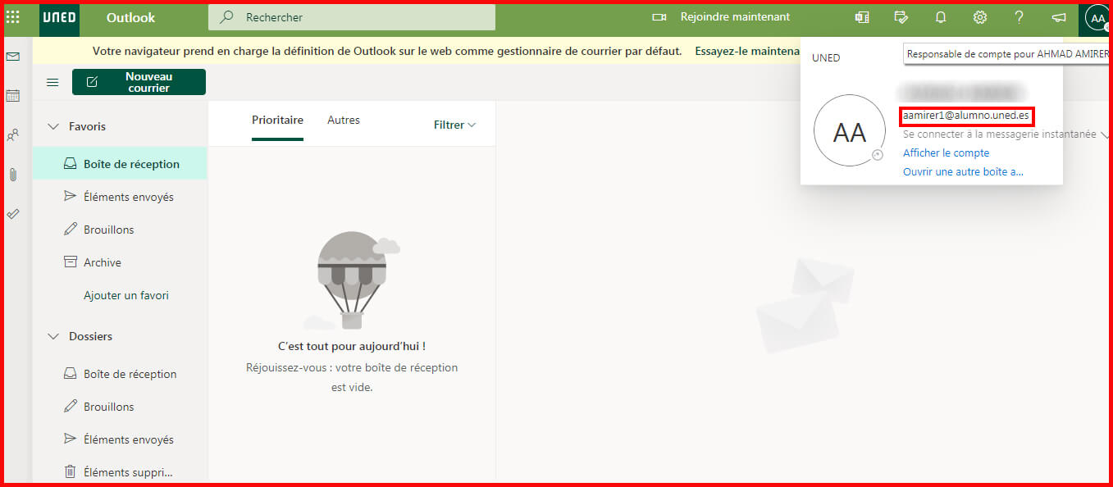
Task: Select Boîte de réception under Dossiers
Action: (120, 374)
